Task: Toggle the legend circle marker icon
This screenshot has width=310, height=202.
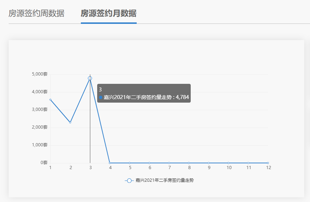Action: tap(129, 180)
